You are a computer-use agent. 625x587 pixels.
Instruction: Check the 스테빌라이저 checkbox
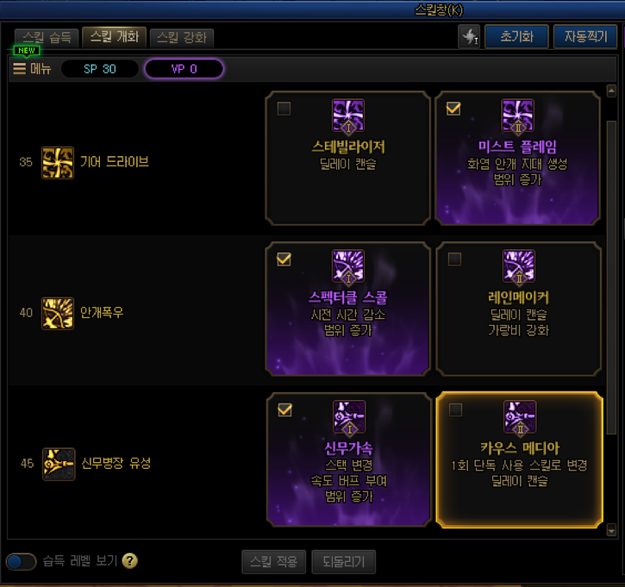coord(284,109)
